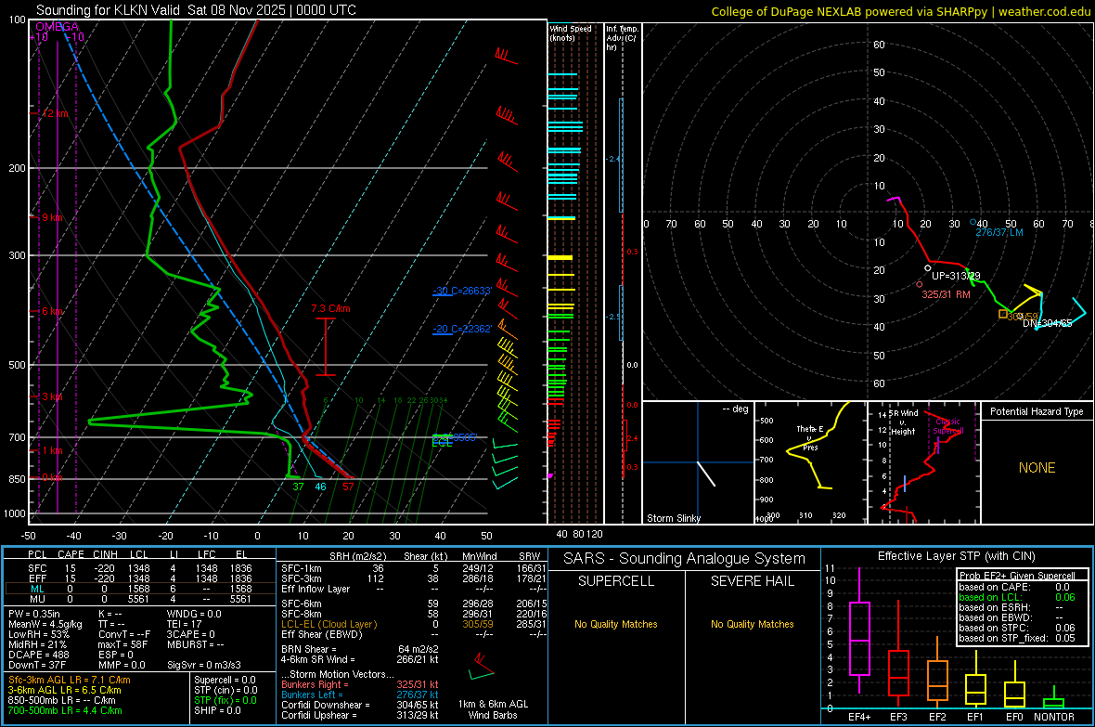Click the Storm Slinky inset label
Image resolution: width=1095 pixels, height=727 pixels.
[674, 518]
